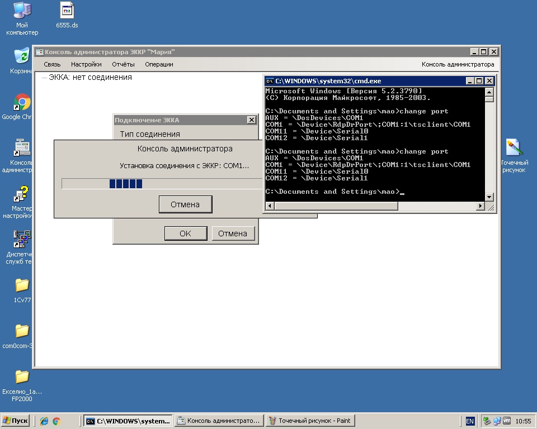The height and width of the screenshot is (429, 537).
Task: Click the Пуск start button
Action: [x=16, y=421]
